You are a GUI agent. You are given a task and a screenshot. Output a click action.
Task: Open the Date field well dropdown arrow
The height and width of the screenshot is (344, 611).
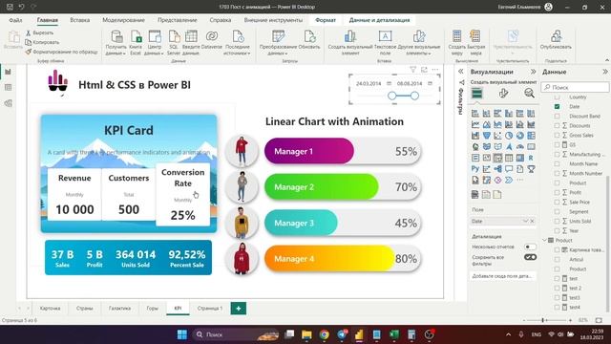click(x=525, y=221)
